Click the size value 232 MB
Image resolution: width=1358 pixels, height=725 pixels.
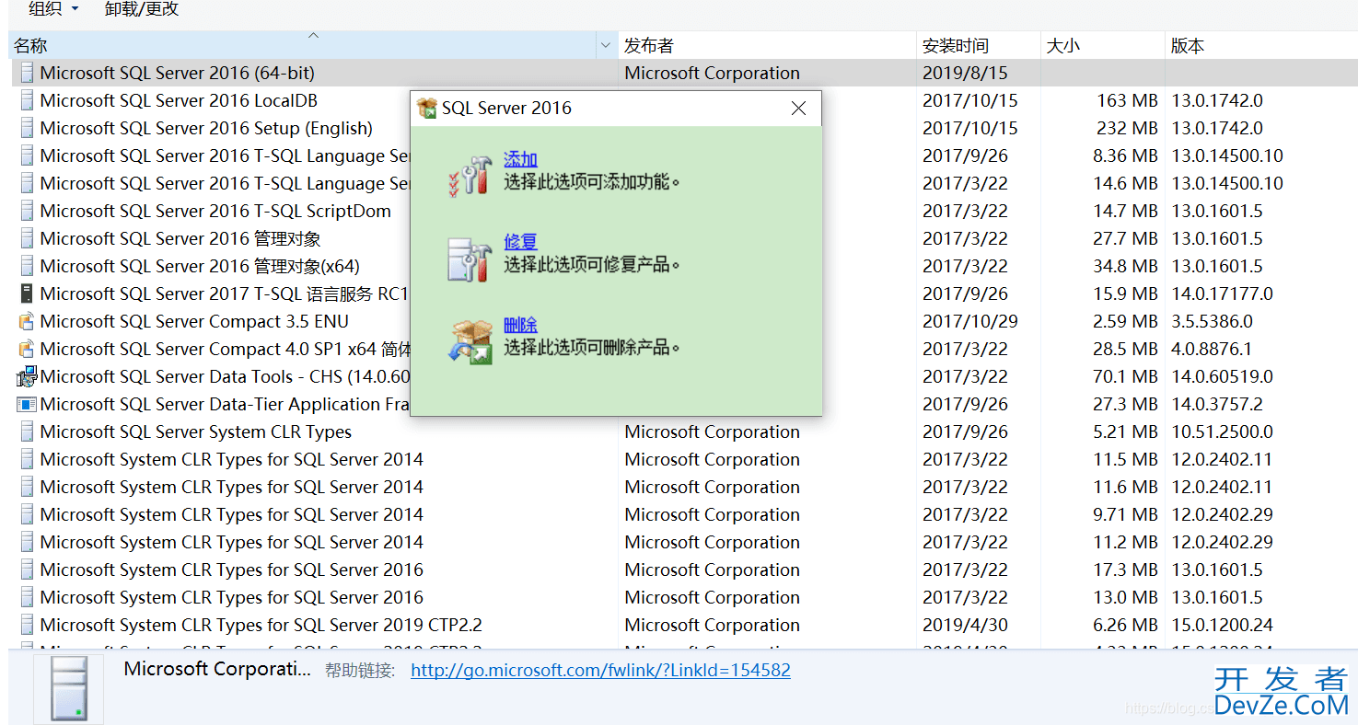(1127, 129)
